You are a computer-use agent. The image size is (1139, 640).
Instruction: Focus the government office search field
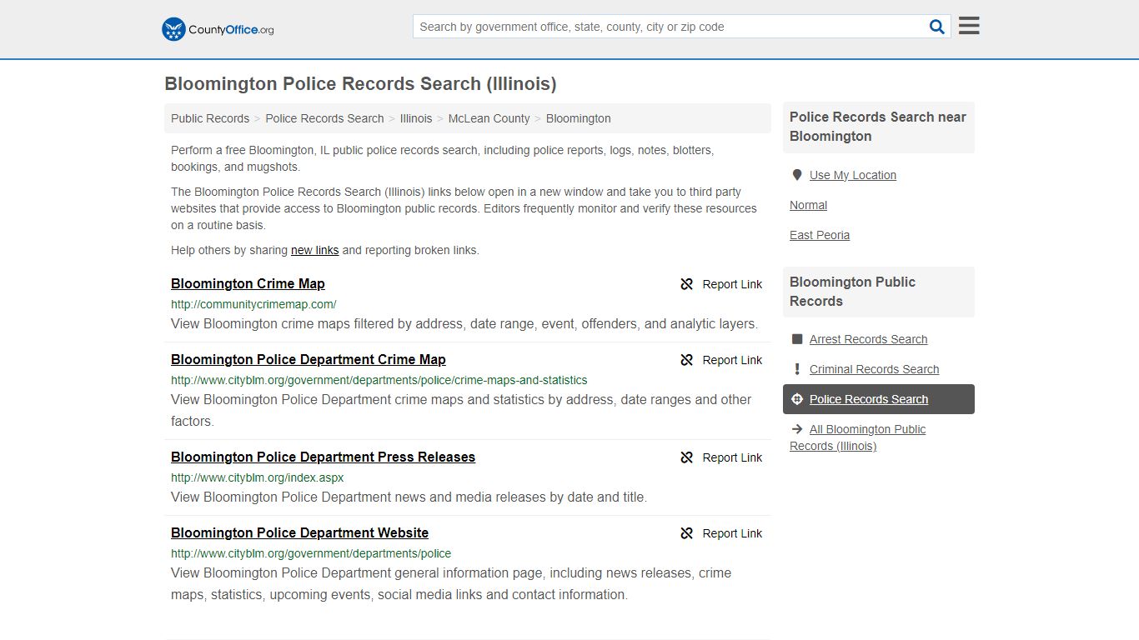[x=672, y=27]
